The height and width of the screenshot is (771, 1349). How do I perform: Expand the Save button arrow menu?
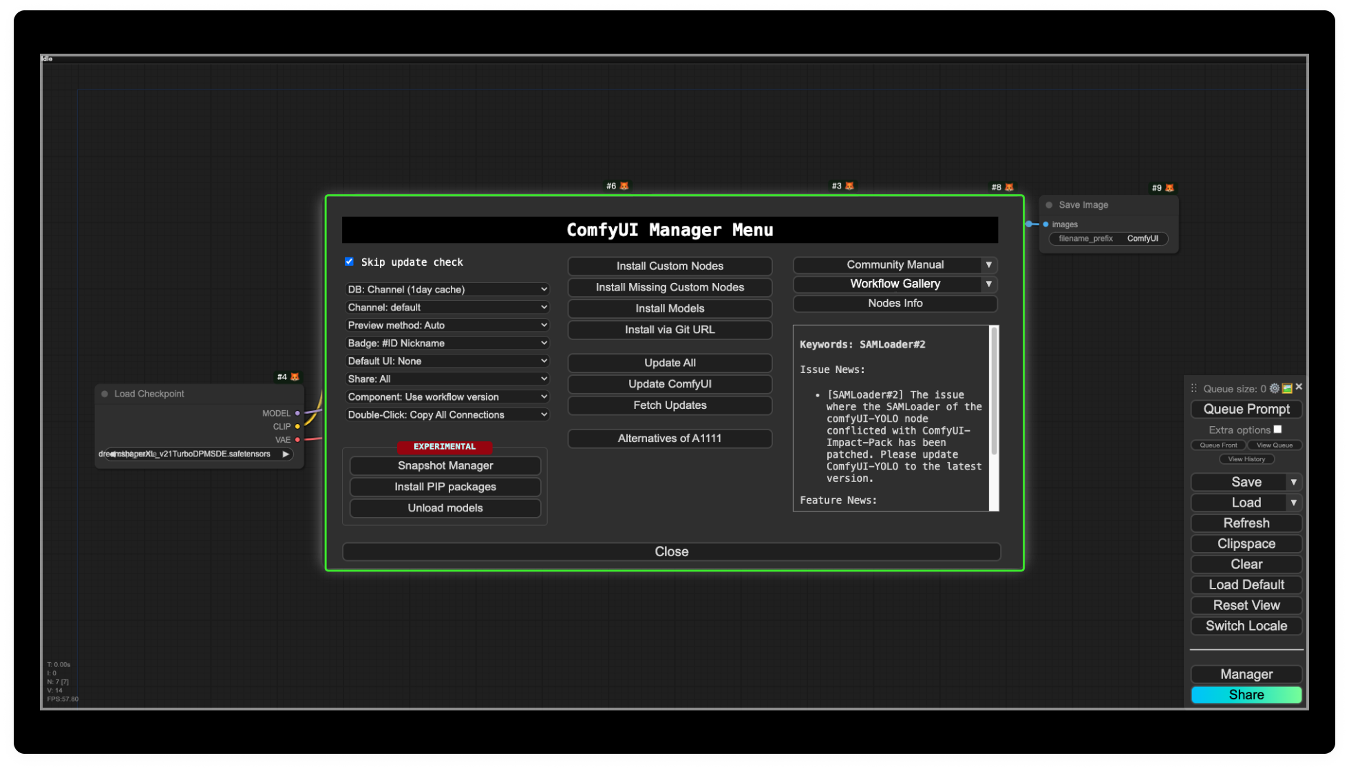[1293, 482]
